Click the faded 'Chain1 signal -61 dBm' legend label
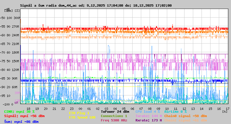The width and height of the screenshot is (231, 124). pos(186,120)
